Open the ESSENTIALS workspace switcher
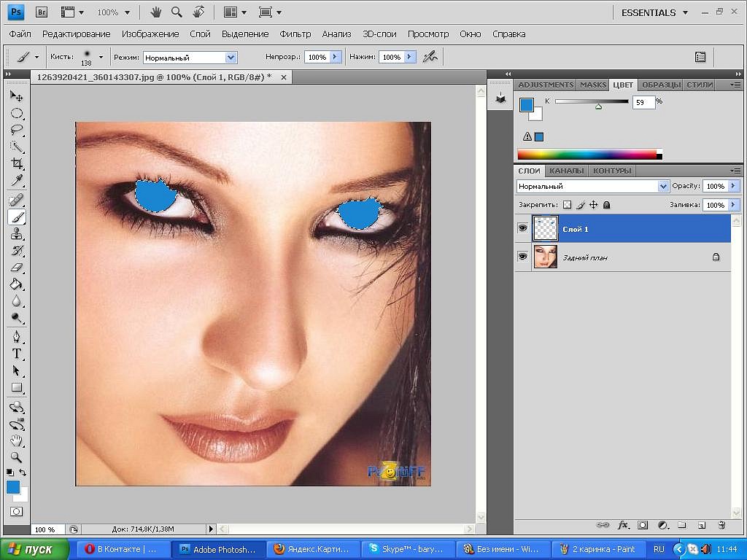The height and width of the screenshot is (560, 747). [654, 13]
